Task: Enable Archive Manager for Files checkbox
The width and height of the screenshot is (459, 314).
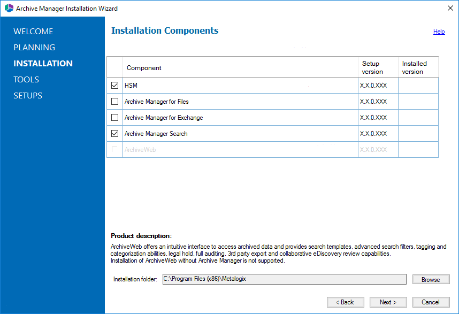Action: click(x=114, y=102)
